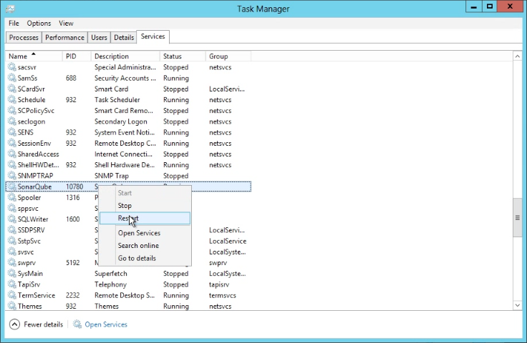Switch to the Users tab

click(x=99, y=38)
